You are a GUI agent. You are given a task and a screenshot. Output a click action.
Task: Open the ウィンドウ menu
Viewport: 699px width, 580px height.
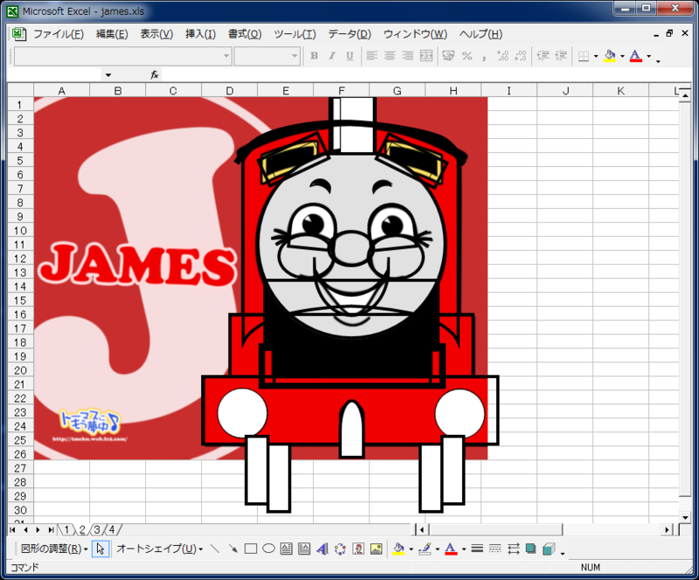[415, 34]
